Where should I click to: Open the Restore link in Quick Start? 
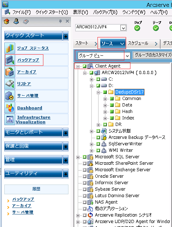point(24,84)
